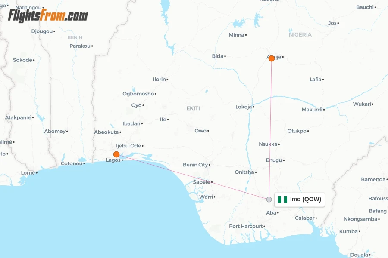Click the Enugu city label
This screenshot has width=388, height=258.
coord(274,160)
